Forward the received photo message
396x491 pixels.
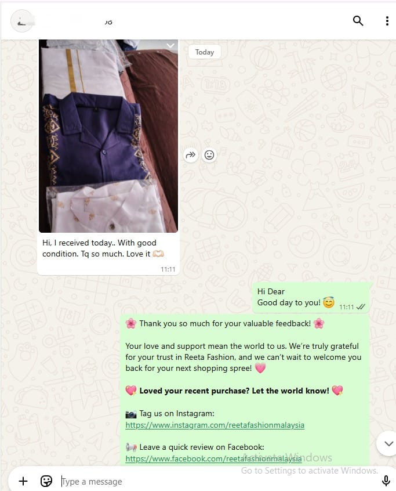point(191,155)
